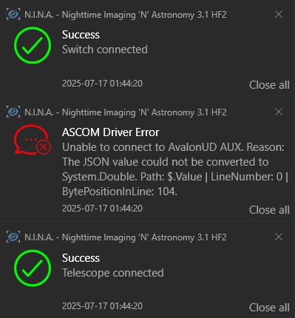
Task: Click the N.I.N.A. app icon in Telescope connected notification
Action: (13, 237)
